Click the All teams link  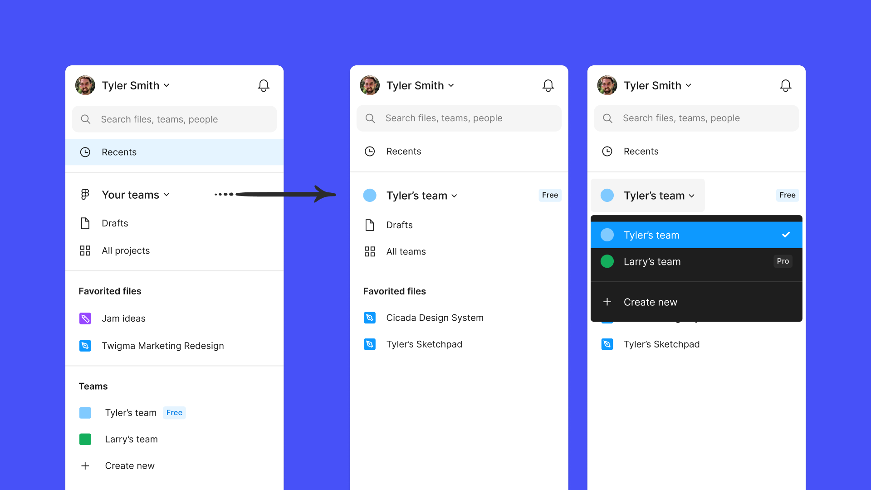(406, 251)
